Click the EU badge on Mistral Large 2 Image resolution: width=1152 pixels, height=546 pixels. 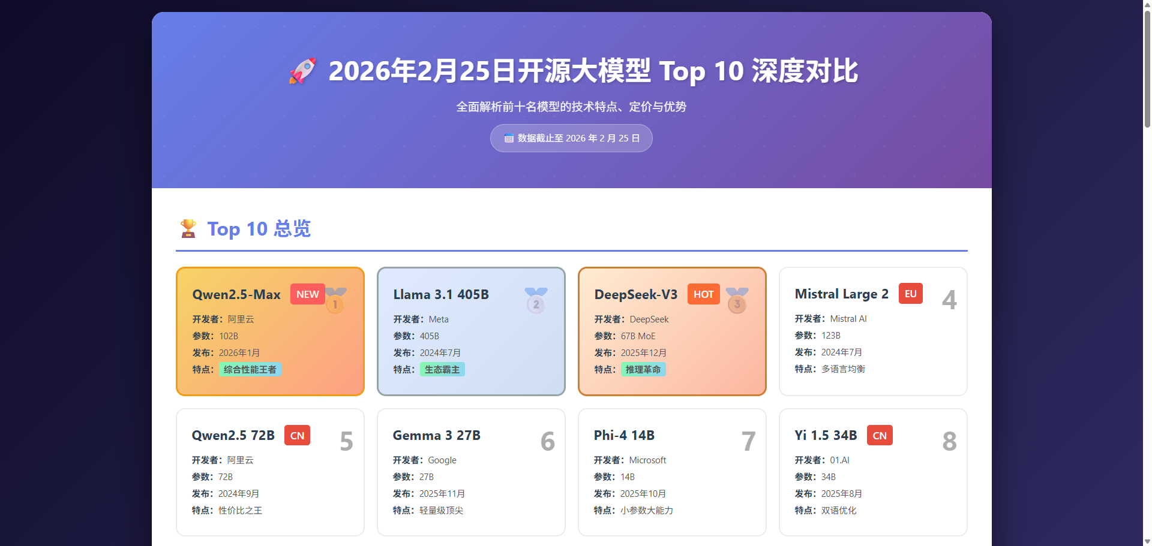[911, 294]
